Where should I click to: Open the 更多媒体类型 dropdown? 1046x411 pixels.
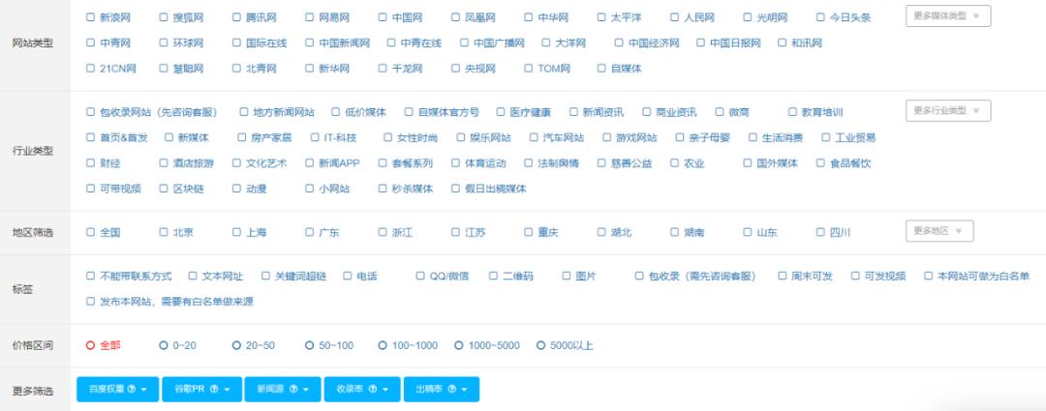coord(948,16)
